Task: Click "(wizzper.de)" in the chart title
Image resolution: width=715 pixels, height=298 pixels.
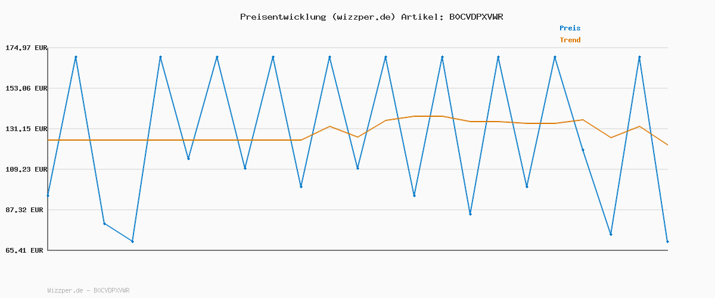Action: 363,17
